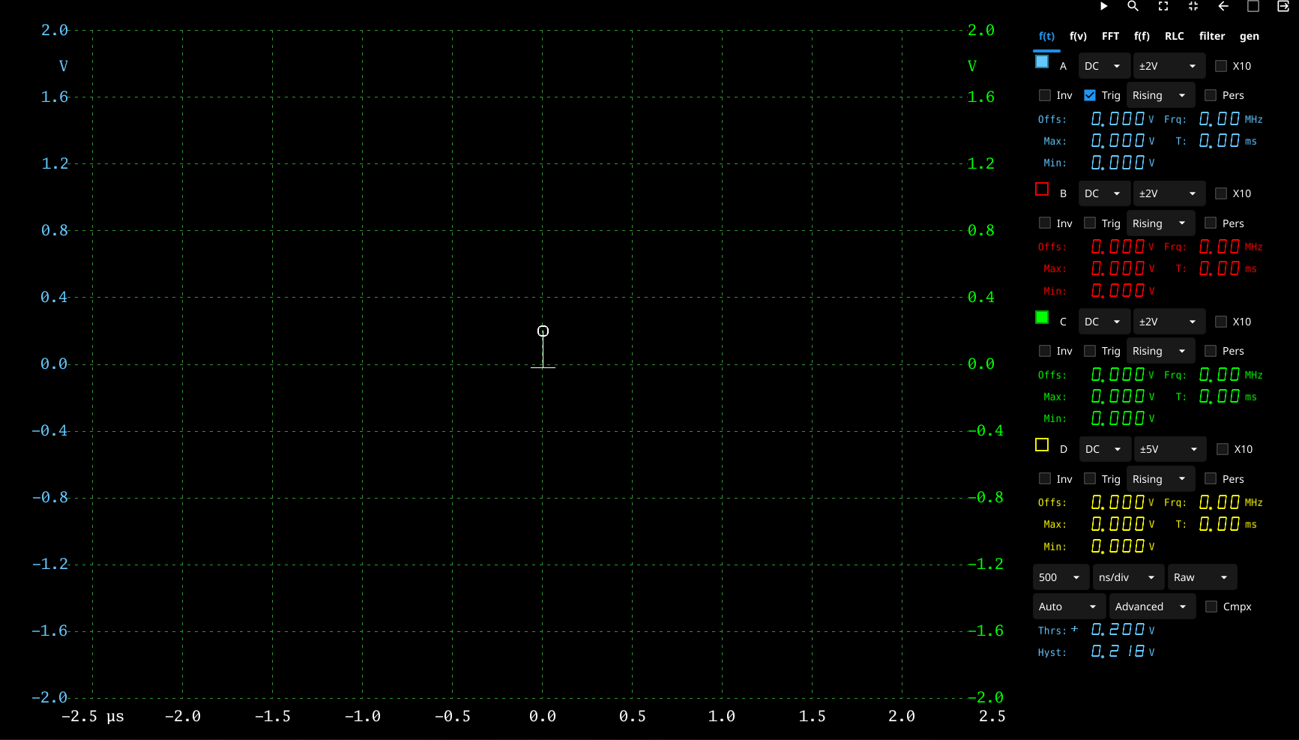
Task: Open channel D Rising trigger edge dropdown
Action: pyautogui.click(x=1160, y=479)
